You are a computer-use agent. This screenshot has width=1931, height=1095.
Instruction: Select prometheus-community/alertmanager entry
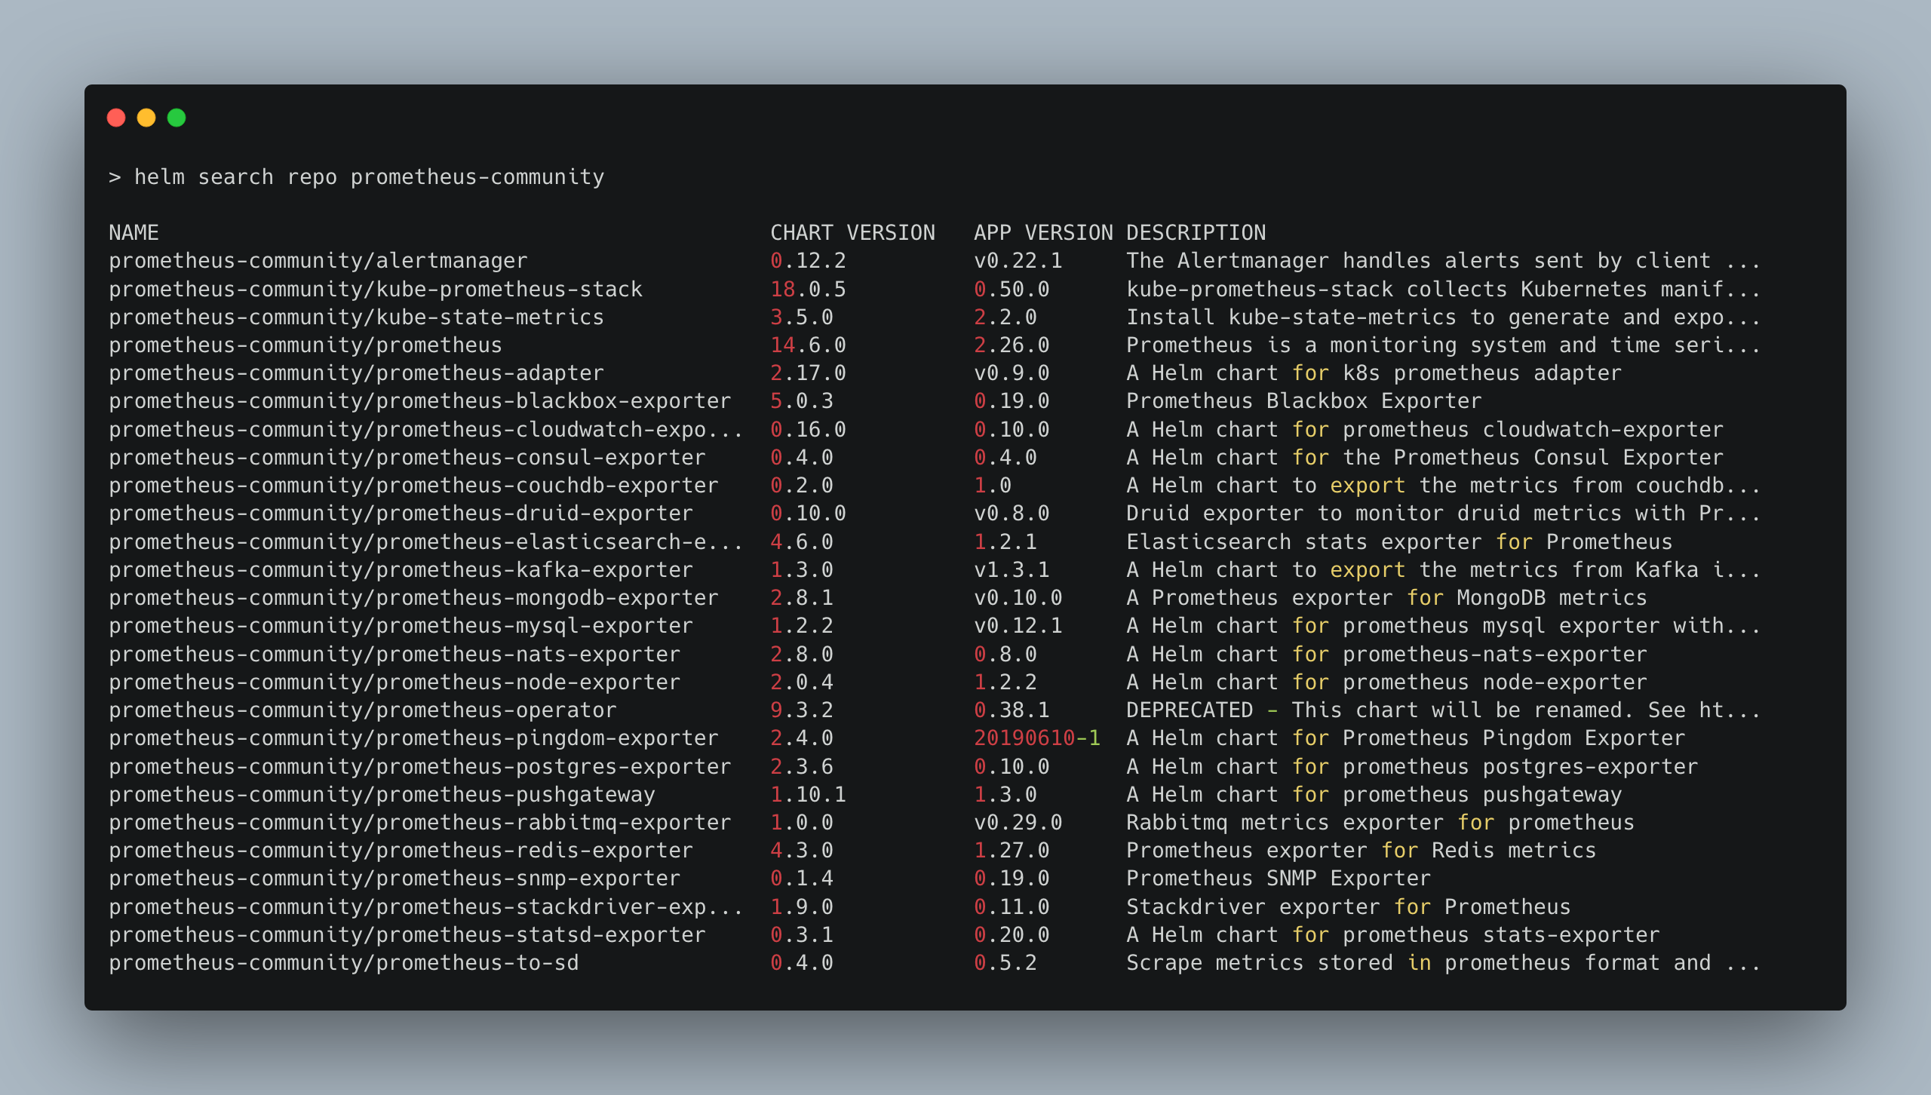[x=318, y=260]
